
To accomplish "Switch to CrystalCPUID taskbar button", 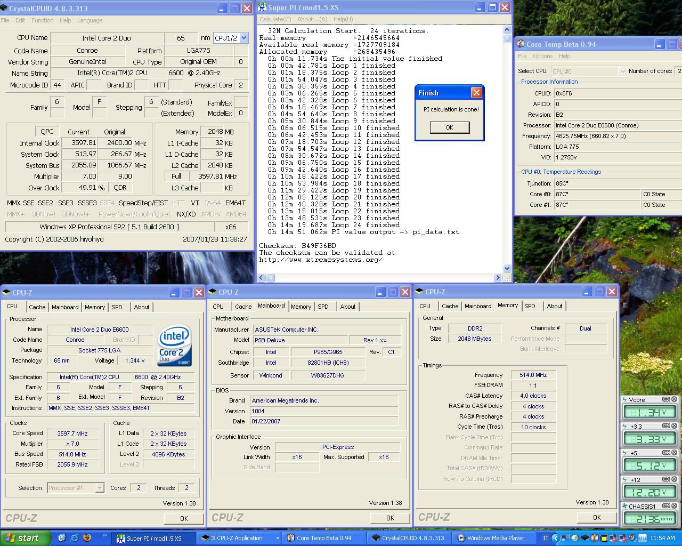I will point(410,538).
